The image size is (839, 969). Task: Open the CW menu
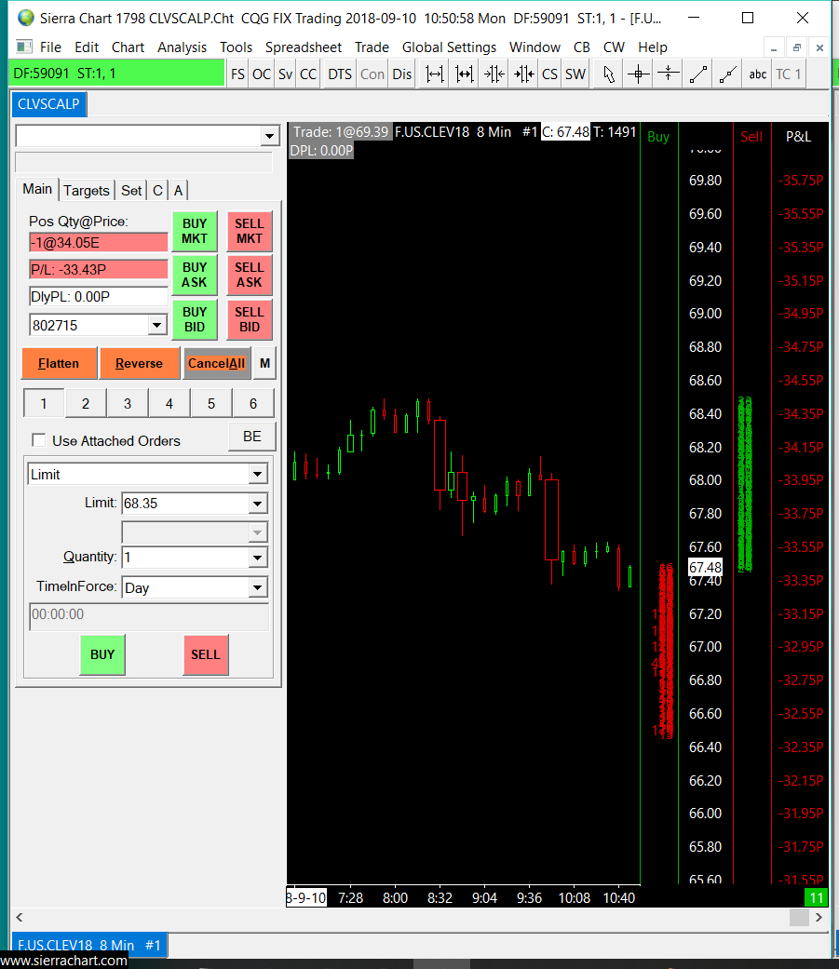(x=614, y=47)
